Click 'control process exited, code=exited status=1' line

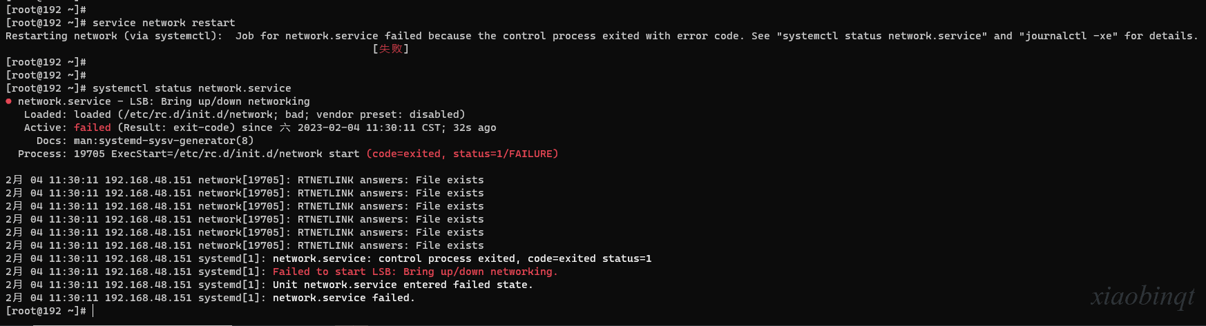(x=462, y=258)
